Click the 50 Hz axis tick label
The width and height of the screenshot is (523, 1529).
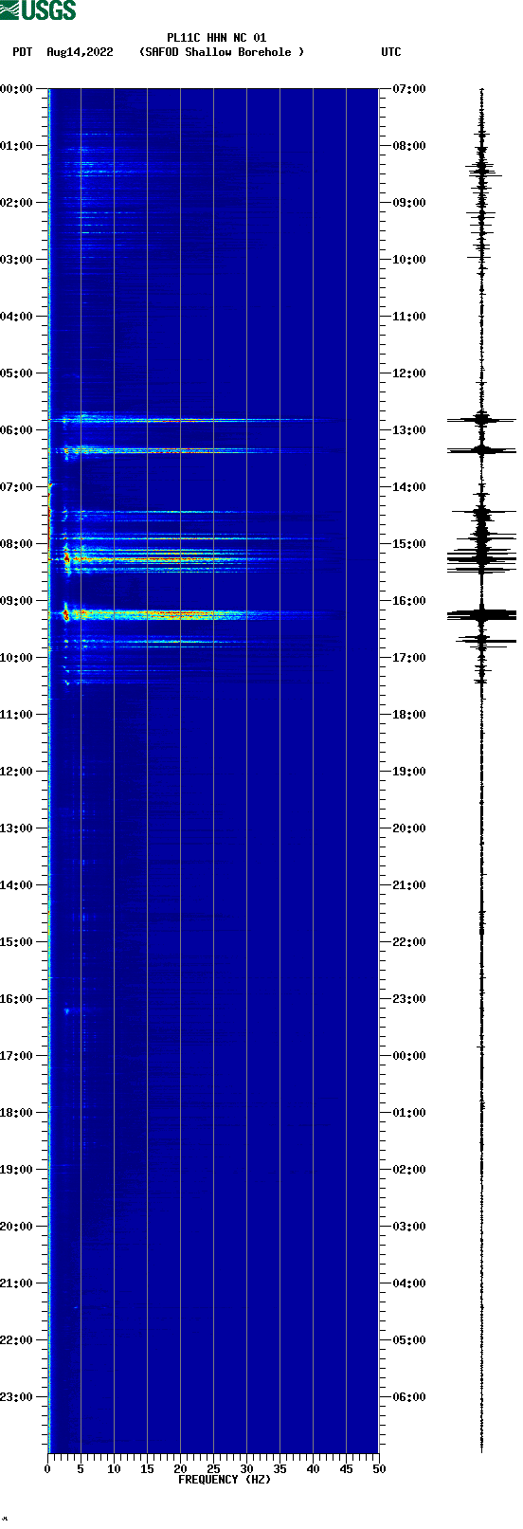(x=379, y=1469)
